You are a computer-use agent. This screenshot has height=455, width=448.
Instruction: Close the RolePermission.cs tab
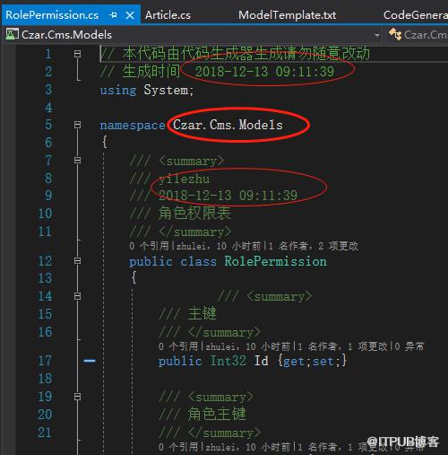(x=130, y=15)
